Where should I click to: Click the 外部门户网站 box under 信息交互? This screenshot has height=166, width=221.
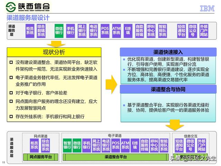201,145
